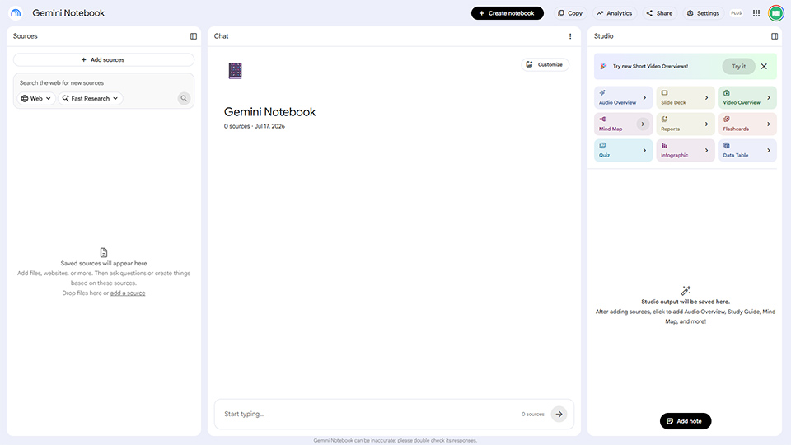
Task: Click Try it on video banner
Action: [738, 66]
